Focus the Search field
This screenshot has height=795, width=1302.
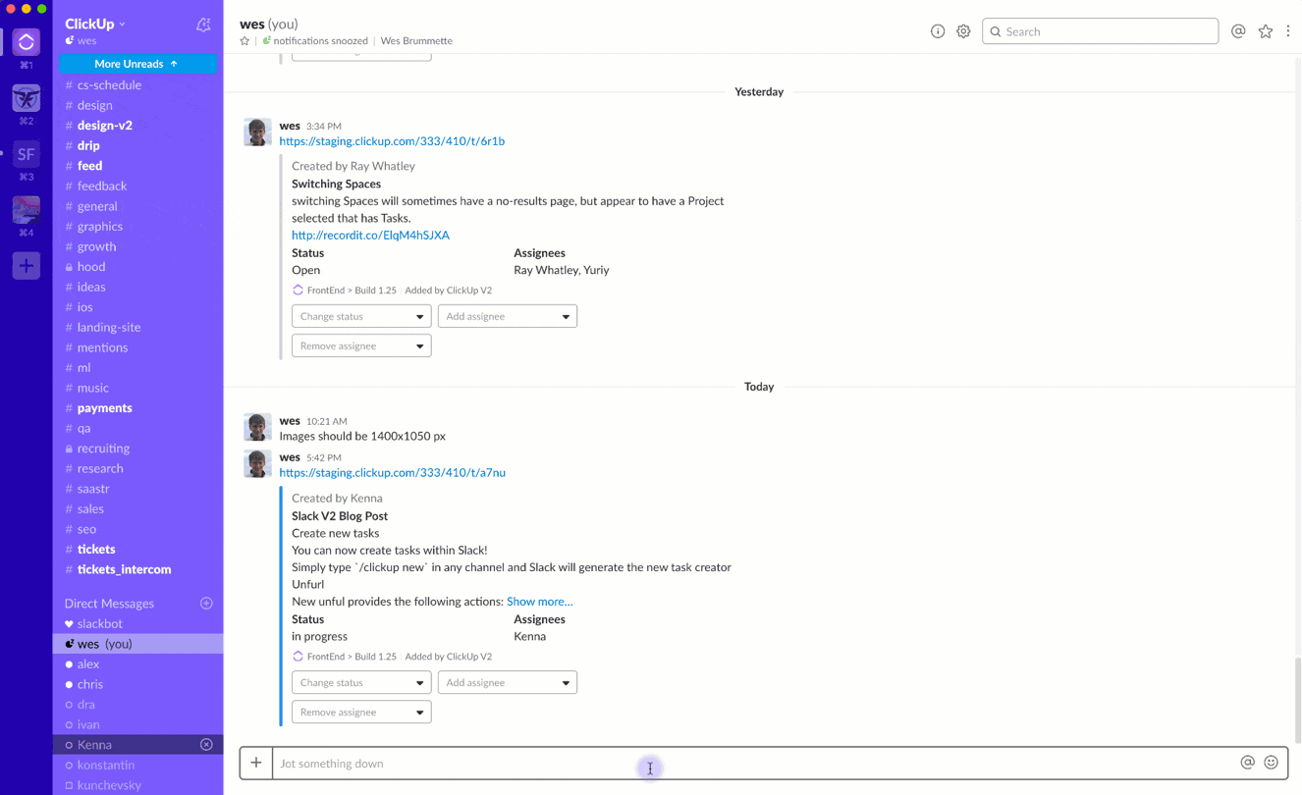(x=1100, y=31)
